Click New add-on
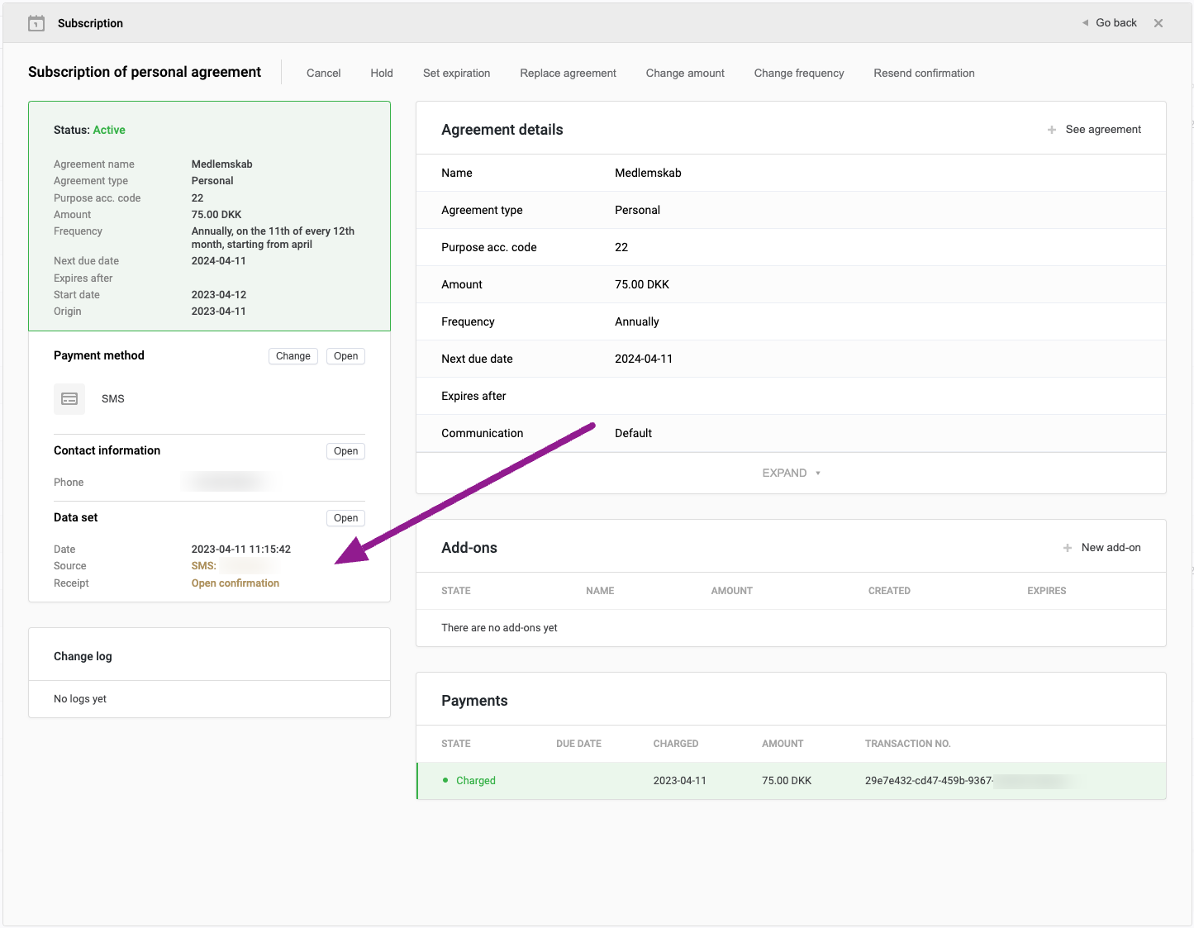 click(1111, 548)
